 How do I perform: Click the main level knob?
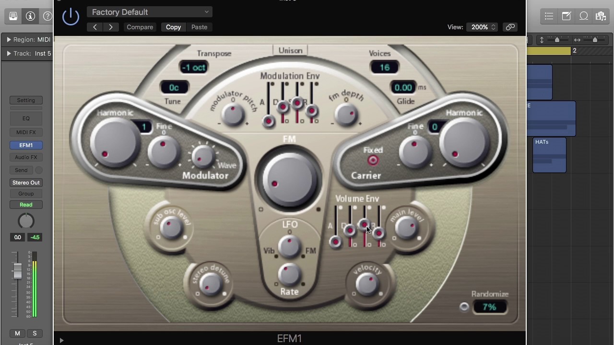click(407, 229)
